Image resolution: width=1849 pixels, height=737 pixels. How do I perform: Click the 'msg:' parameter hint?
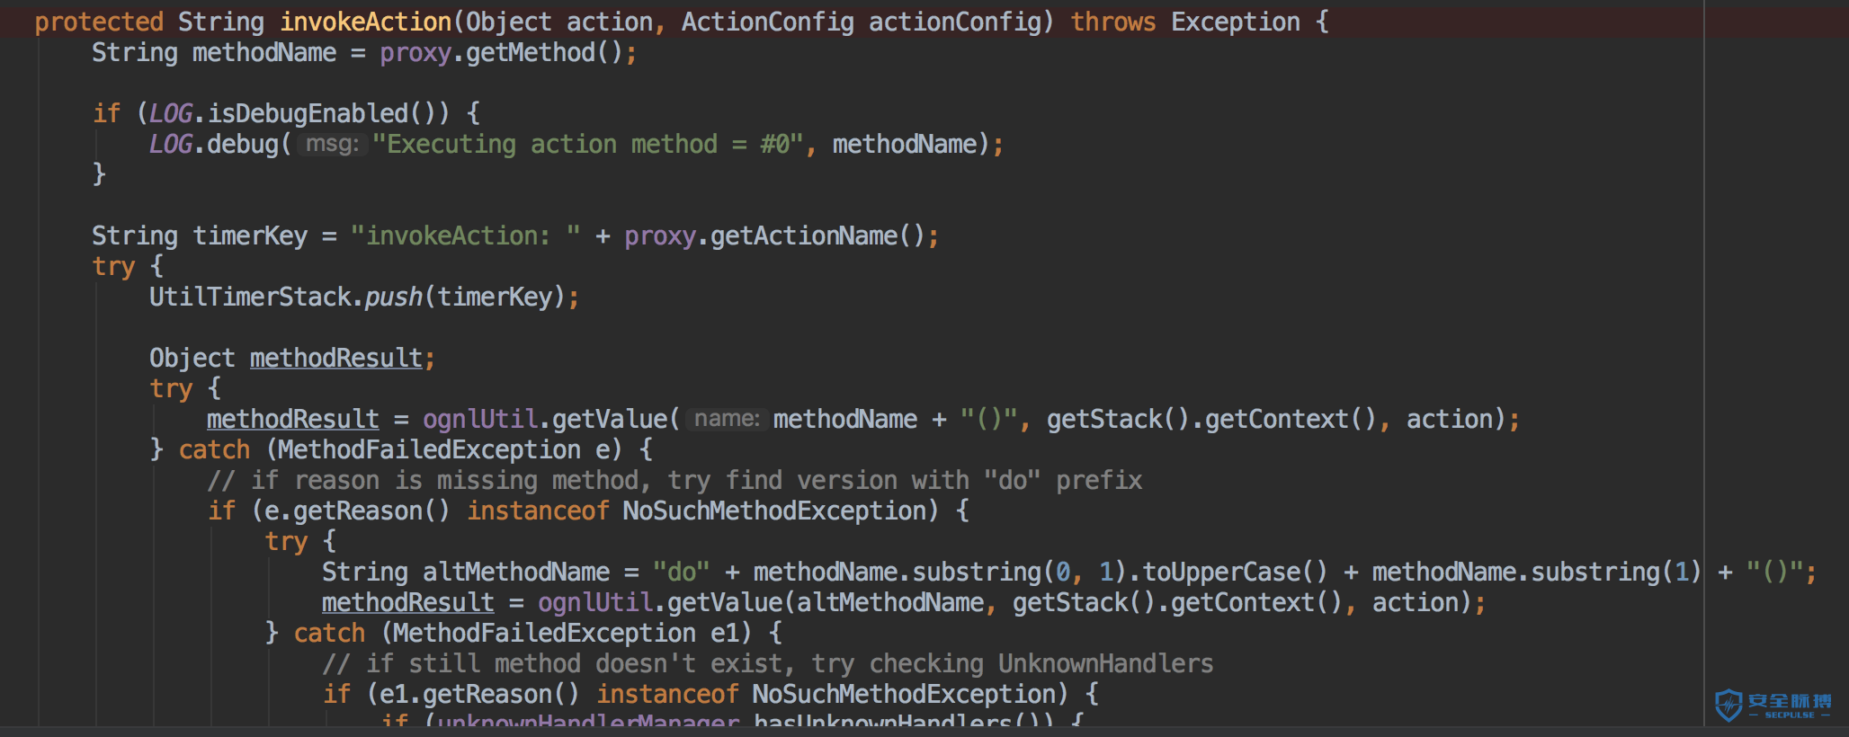pyautogui.click(x=332, y=144)
